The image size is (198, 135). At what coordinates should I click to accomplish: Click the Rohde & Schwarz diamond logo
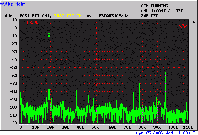[x=183, y=25]
